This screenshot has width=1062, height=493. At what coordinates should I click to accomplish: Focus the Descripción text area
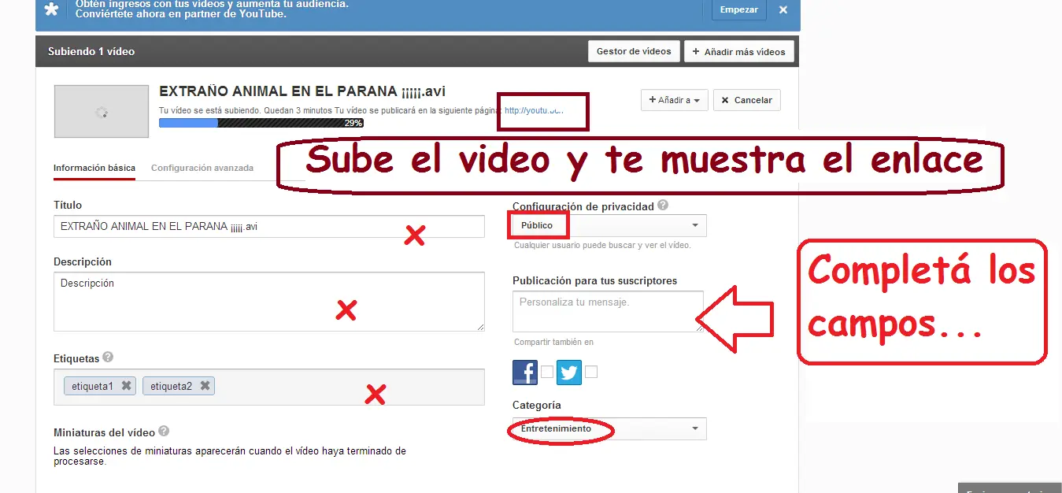coord(269,302)
